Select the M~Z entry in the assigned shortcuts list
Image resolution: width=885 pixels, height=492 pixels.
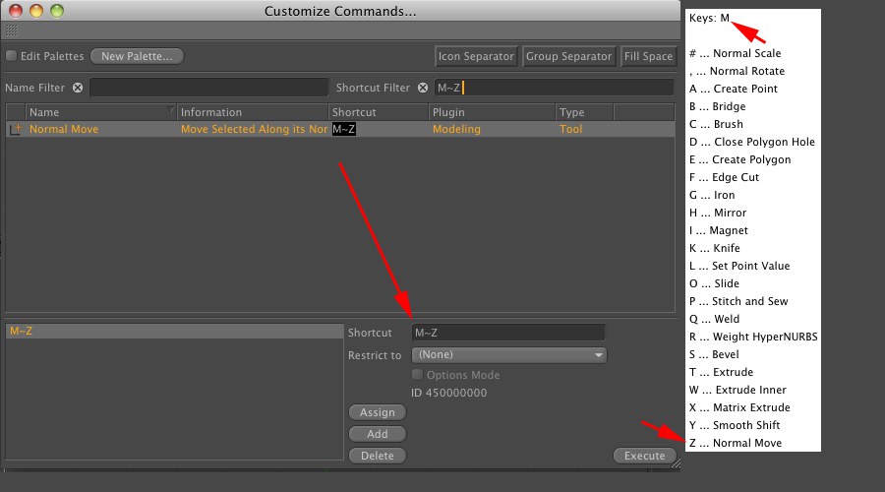[174, 331]
